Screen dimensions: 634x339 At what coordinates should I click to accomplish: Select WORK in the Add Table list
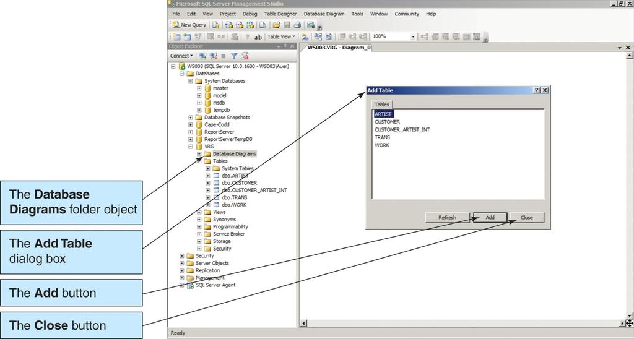pos(382,145)
